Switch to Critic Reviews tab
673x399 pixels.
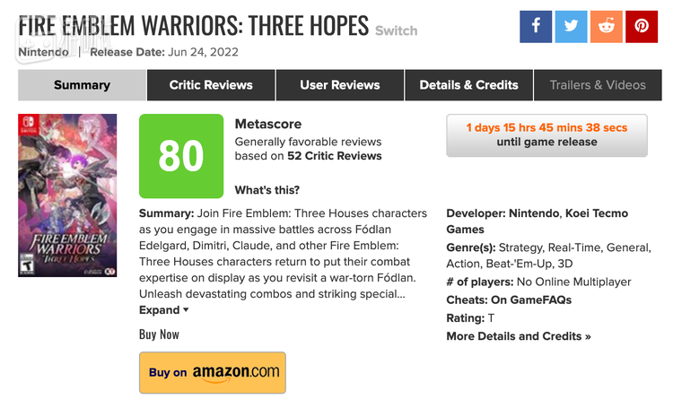(x=211, y=85)
